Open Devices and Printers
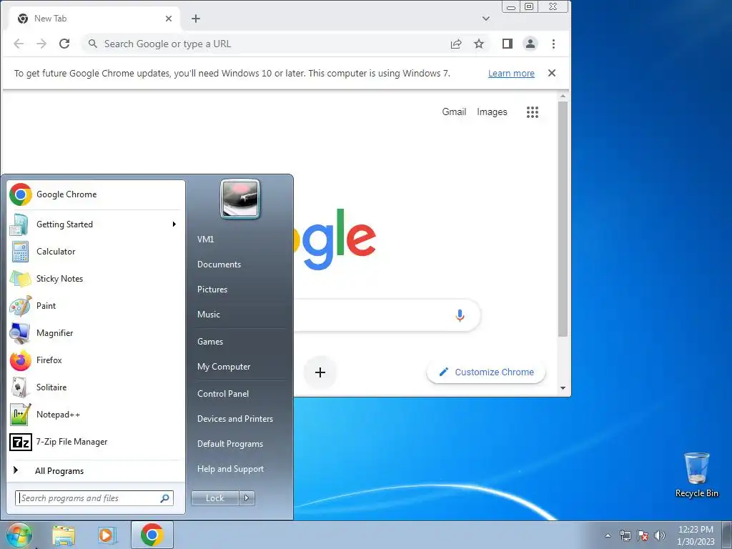 [234, 419]
